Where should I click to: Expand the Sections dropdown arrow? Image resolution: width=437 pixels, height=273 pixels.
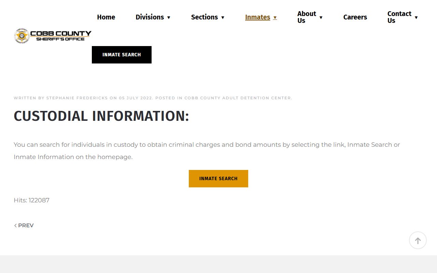point(223,17)
